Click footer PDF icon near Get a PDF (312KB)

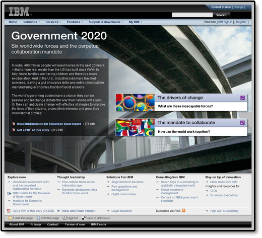(9, 211)
